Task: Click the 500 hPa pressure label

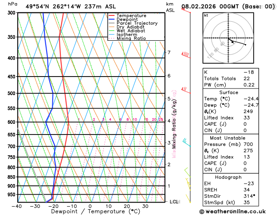Action: (x=12, y=93)
